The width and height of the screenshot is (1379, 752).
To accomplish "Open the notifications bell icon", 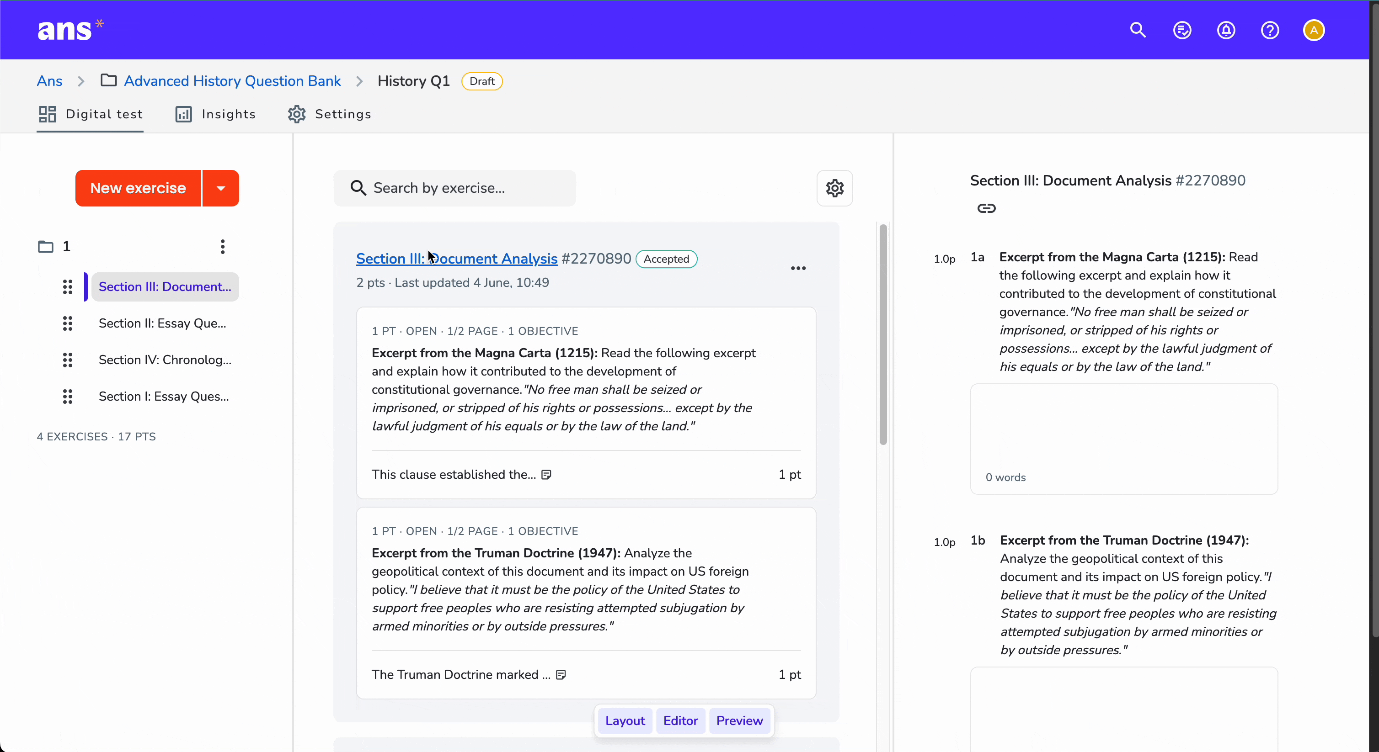I will point(1226,30).
